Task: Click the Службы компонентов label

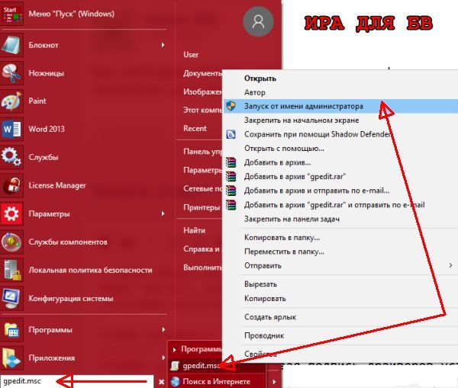Action: [68, 242]
